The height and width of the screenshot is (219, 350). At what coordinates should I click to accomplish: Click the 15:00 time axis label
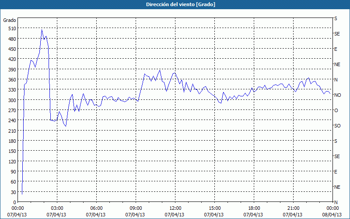pos(214,208)
